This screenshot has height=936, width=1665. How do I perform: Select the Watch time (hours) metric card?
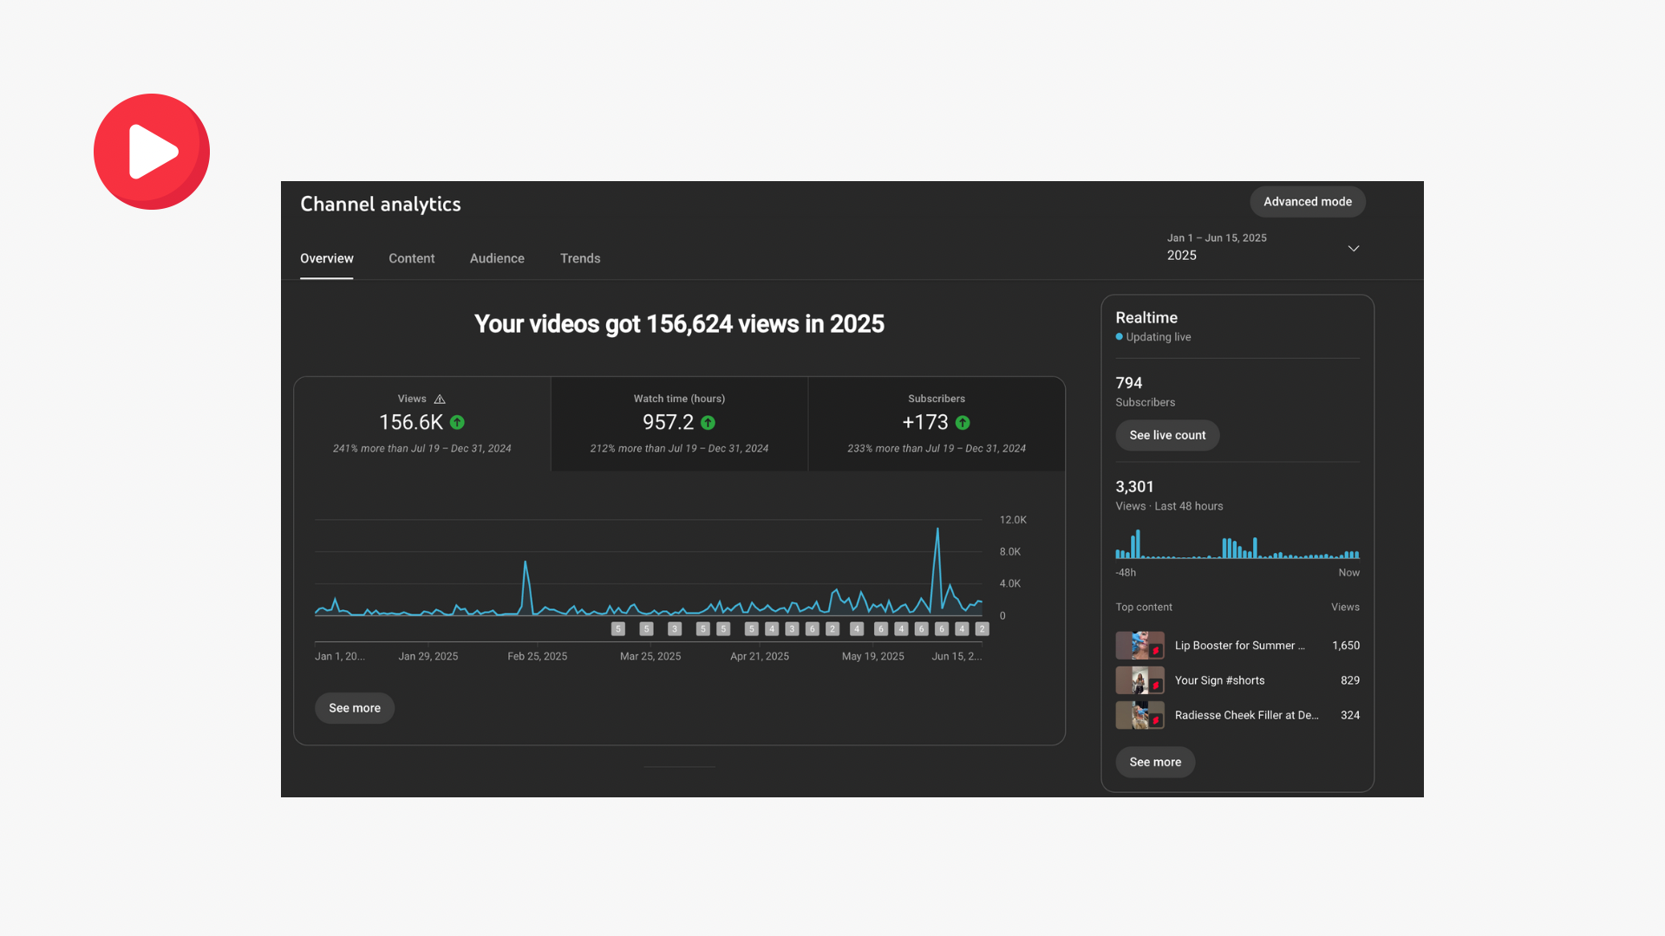tap(679, 424)
